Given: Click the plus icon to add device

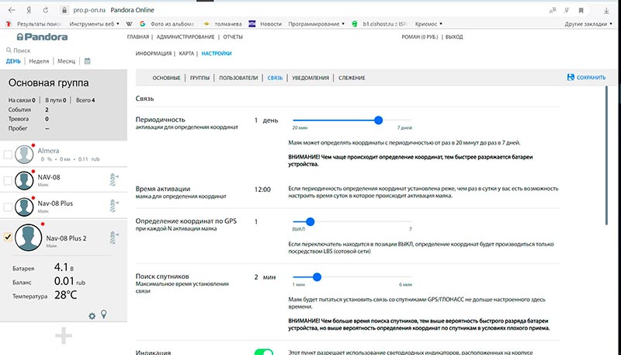Looking at the screenshot, I should [x=62, y=337].
